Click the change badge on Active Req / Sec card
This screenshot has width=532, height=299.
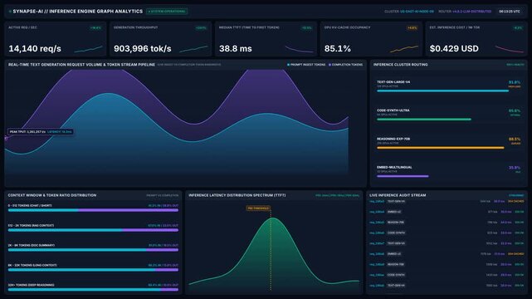96,28
